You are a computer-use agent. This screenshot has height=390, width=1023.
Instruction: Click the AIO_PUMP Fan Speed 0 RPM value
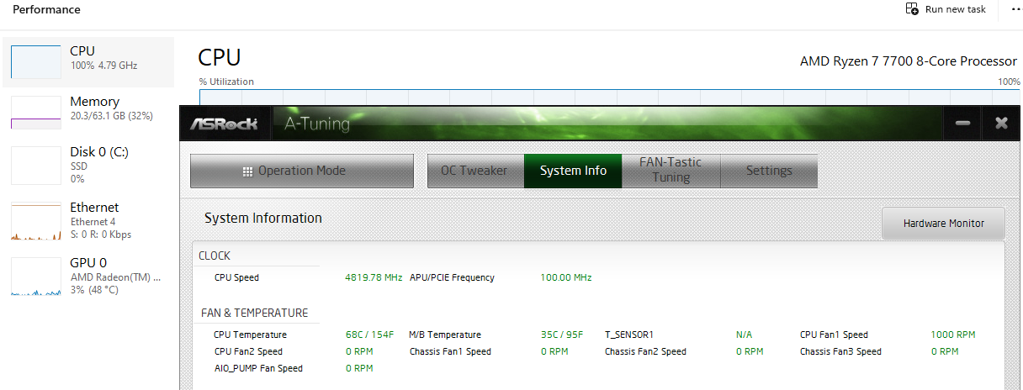pos(359,368)
